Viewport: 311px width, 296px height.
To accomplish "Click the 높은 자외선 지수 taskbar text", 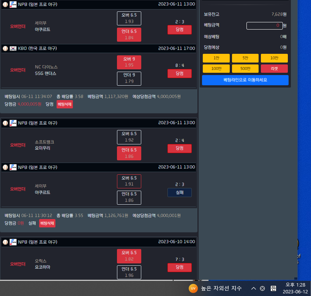I will (x=221, y=288).
